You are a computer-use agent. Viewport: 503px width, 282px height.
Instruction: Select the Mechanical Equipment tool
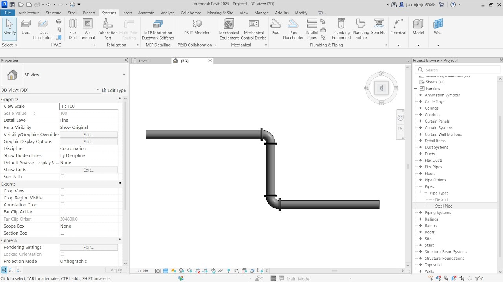click(x=229, y=29)
